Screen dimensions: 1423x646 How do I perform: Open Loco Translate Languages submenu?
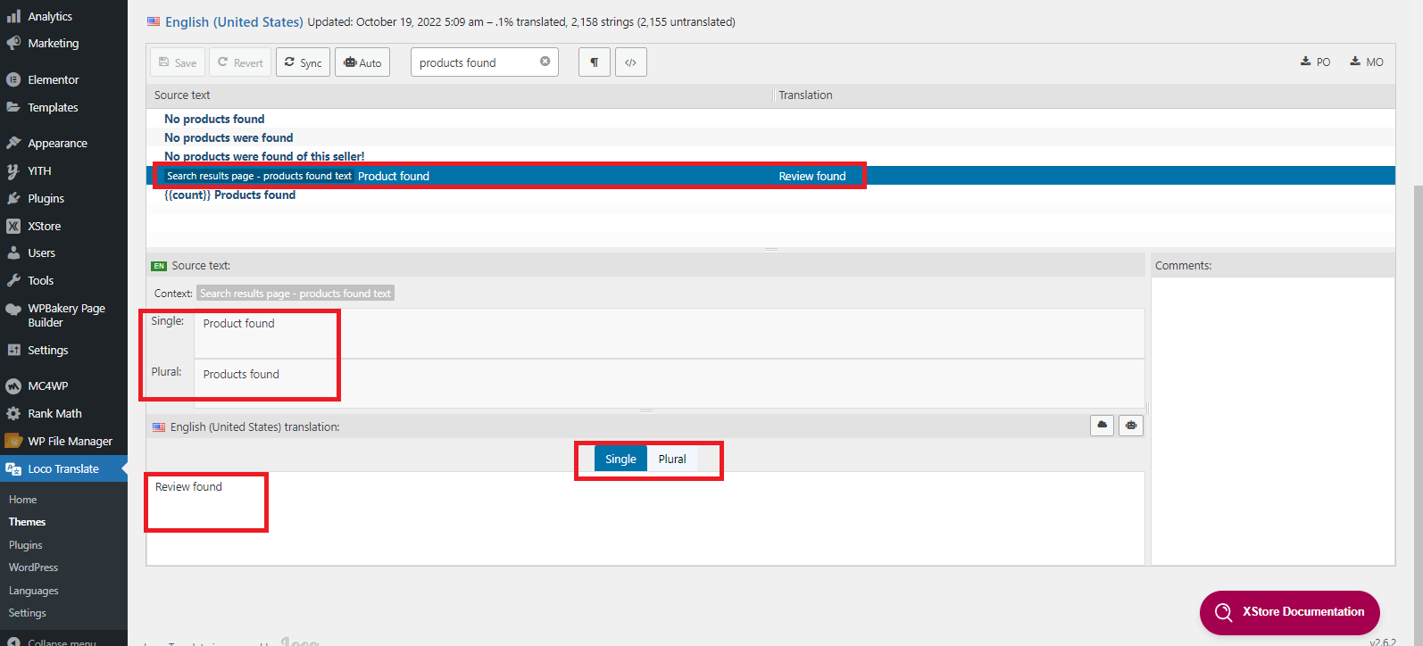click(x=34, y=591)
